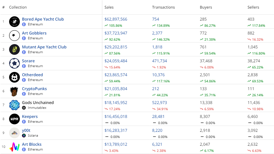The image size is (274, 154).
Task: Click the CryptoPunks avatar thumbnail
Action: 14,91
